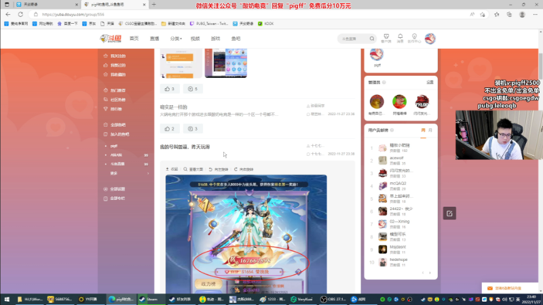Open the orange chat screenshot thumbnail

point(181,63)
